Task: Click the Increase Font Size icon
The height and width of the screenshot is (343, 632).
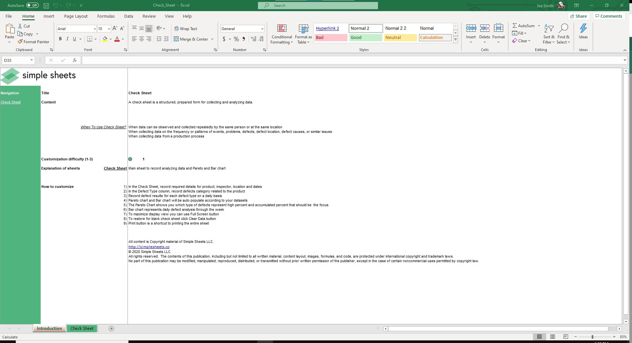Action: pos(115,28)
